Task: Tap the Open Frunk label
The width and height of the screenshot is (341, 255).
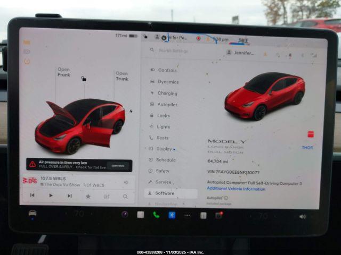Action: coord(64,72)
